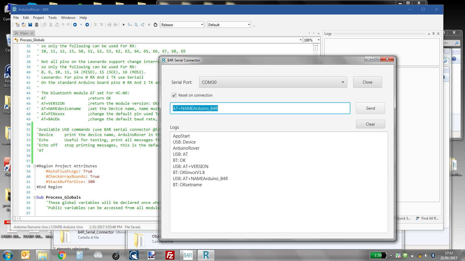465x261 pixels.
Task: Click the Export as zip gift icon
Action: [37, 25]
